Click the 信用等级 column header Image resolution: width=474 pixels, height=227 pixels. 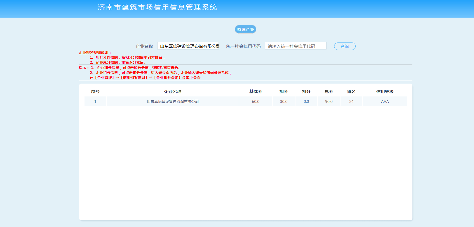pos(385,91)
